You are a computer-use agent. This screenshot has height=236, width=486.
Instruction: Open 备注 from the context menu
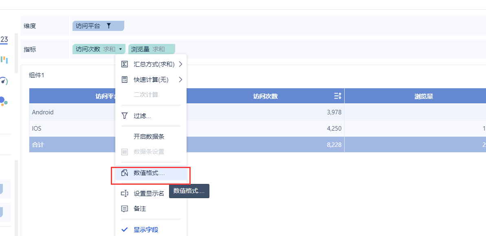click(x=139, y=209)
